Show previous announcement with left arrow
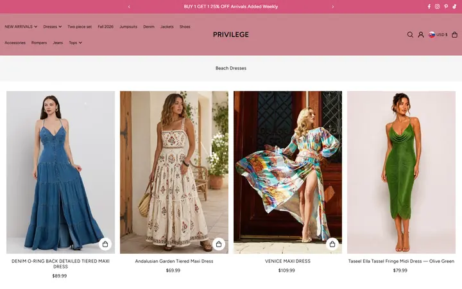The height and width of the screenshot is (289, 462). (x=129, y=6)
